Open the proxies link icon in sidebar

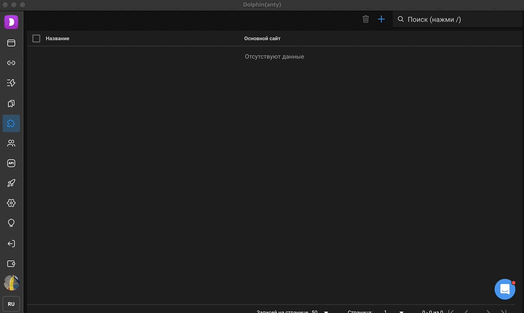[x=11, y=63]
